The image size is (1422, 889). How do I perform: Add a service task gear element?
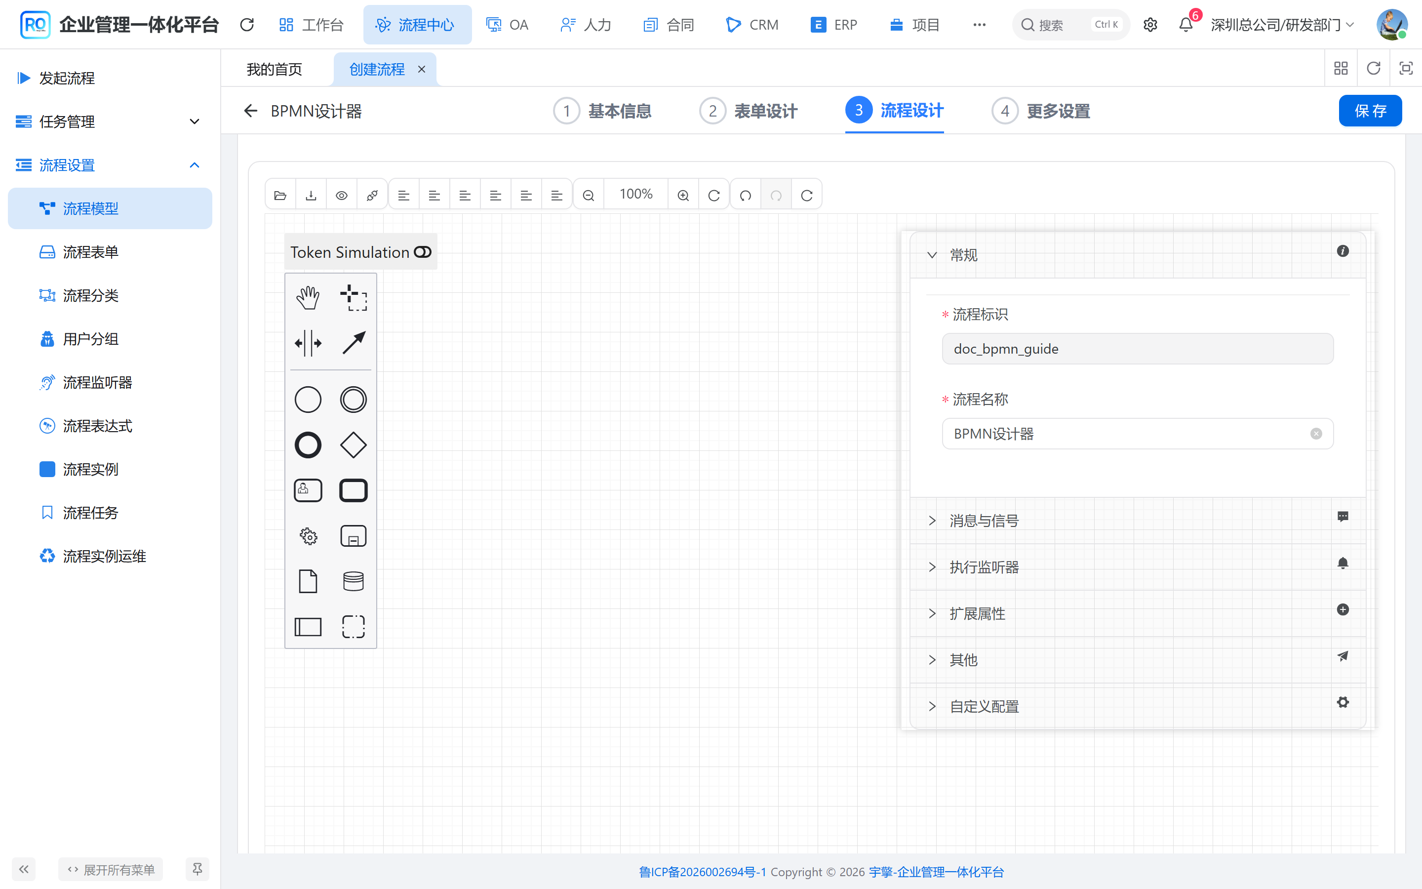[308, 536]
